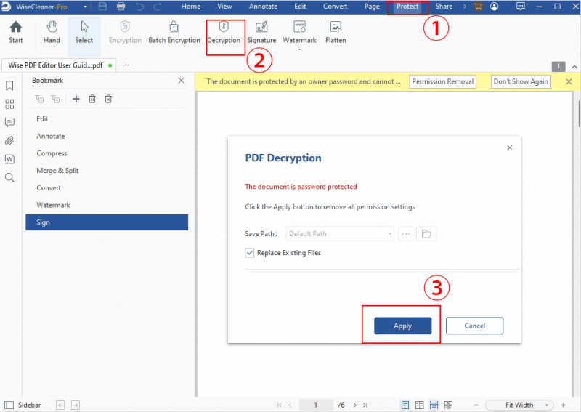The height and width of the screenshot is (412, 581).
Task: Click the browse path ellipsis button
Action: [406, 234]
